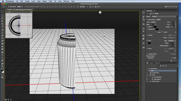181x101 pixels.
Task: Select the Hand tool
Action: [2, 63]
